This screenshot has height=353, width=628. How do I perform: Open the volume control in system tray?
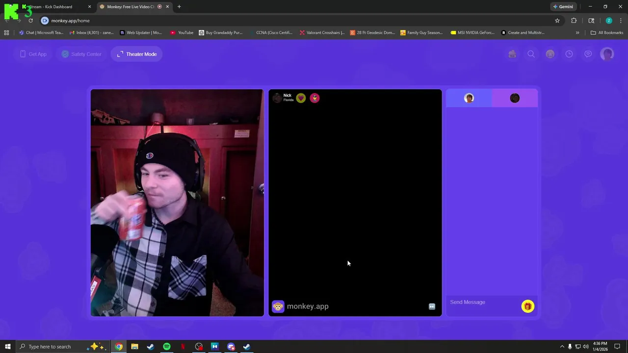pos(586,347)
